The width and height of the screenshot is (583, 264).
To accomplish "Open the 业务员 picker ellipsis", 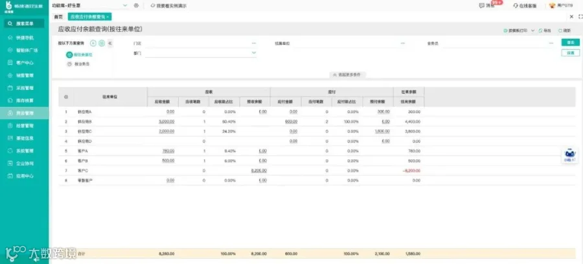I will pos(551,43).
